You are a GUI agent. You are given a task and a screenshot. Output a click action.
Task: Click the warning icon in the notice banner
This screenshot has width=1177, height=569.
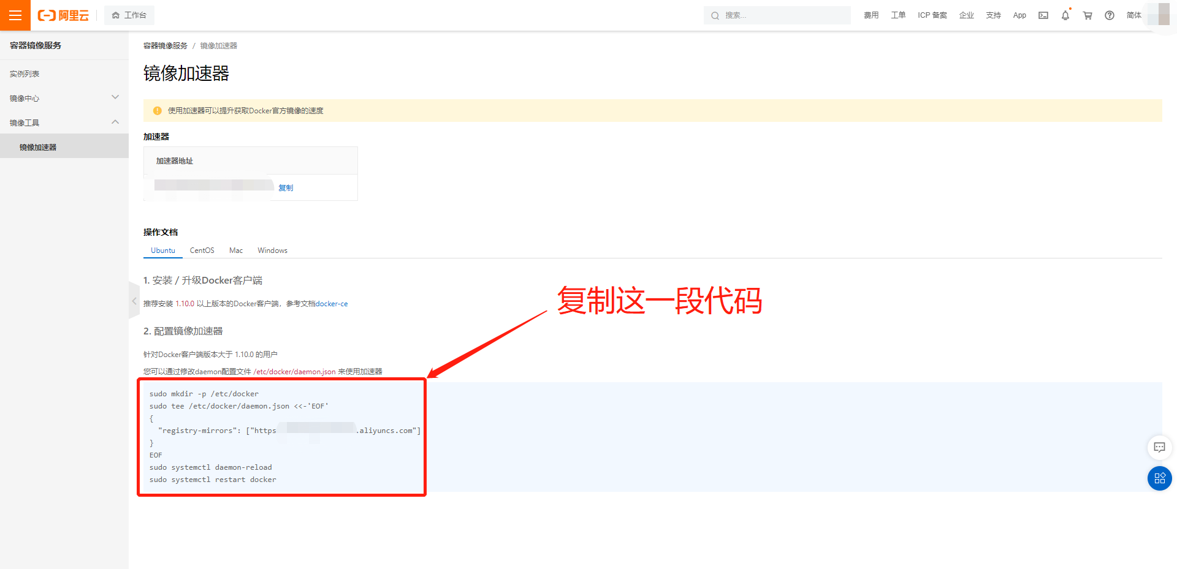click(x=158, y=111)
